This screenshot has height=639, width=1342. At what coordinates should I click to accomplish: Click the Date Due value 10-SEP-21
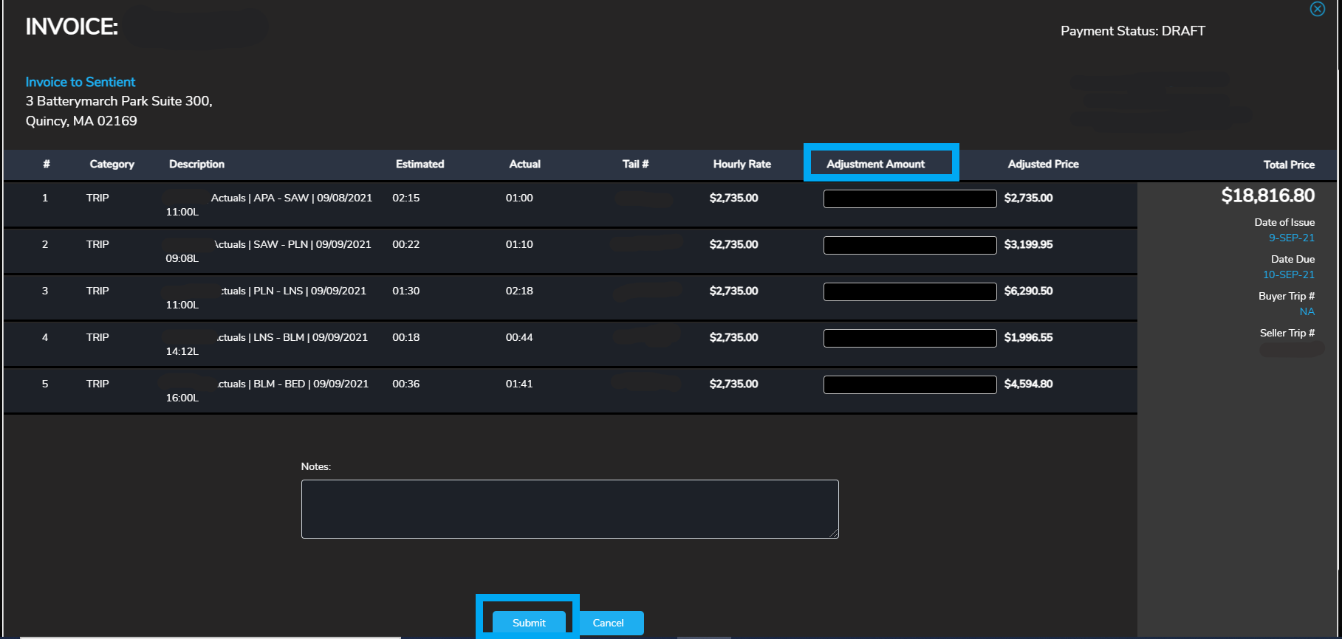point(1288,274)
